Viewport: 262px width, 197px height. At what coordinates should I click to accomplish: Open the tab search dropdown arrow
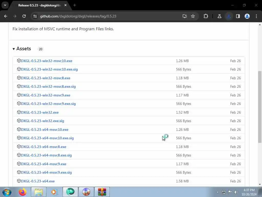5,5
